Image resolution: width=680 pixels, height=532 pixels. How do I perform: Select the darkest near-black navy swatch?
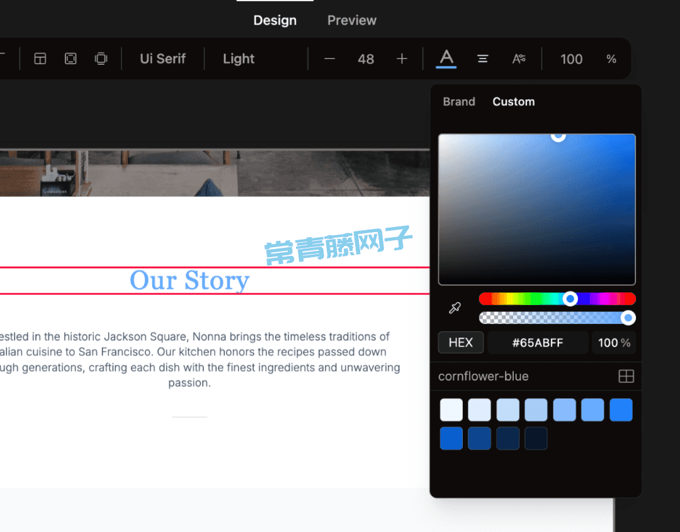536,438
